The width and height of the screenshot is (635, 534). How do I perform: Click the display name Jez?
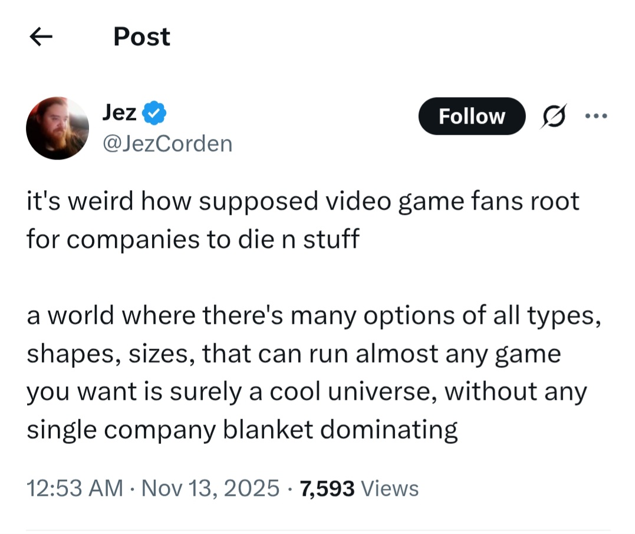point(120,112)
